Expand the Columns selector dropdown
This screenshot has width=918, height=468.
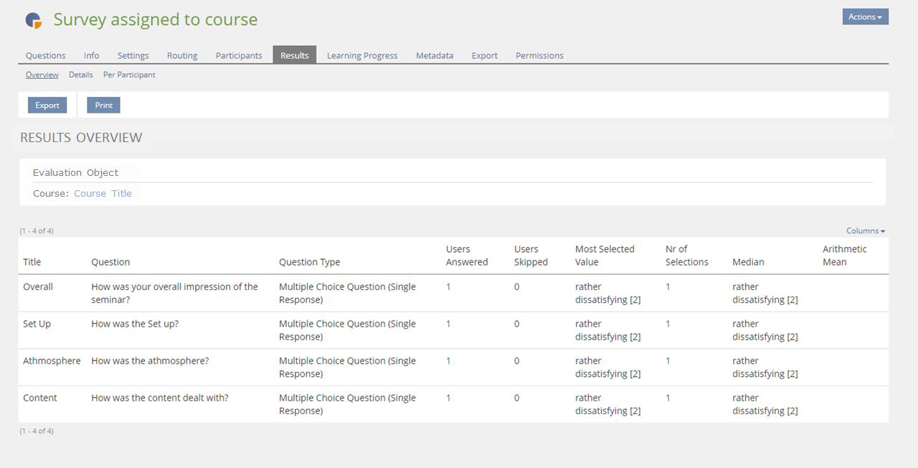(x=865, y=231)
